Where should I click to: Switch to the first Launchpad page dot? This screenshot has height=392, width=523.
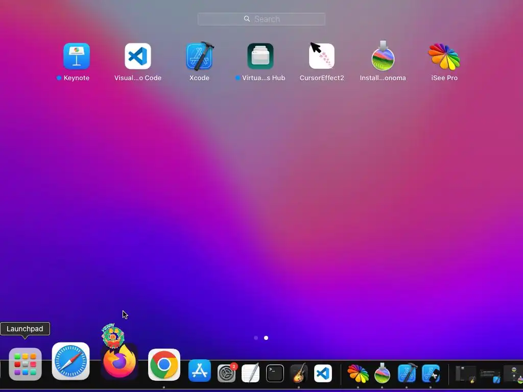pos(256,338)
